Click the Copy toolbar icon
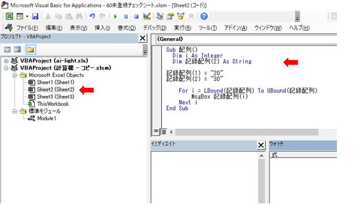 [58, 16]
